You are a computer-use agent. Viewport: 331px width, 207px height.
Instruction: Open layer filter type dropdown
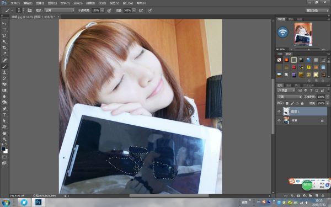(286, 91)
